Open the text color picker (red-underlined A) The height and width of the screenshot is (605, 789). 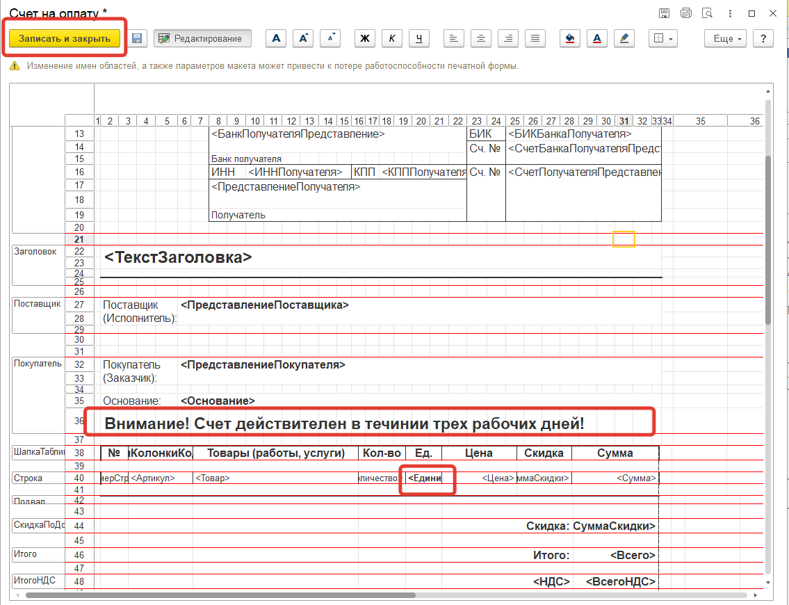(x=596, y=38)
